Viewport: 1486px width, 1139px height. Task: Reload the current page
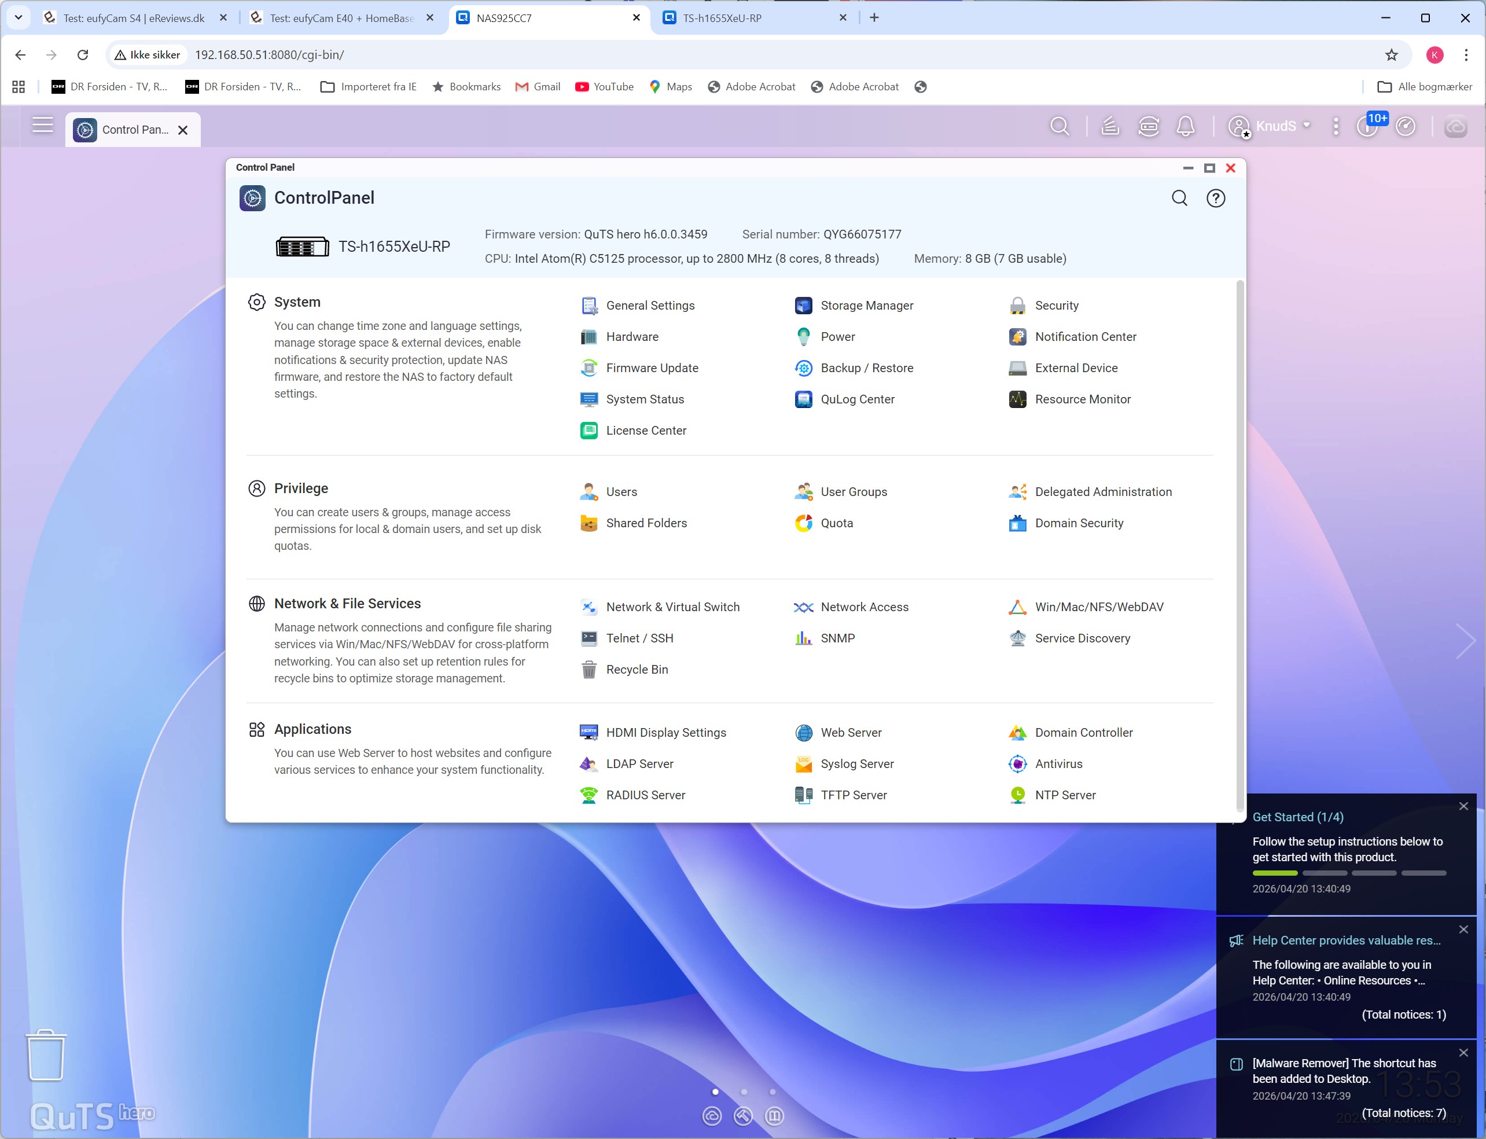pos(83,55)
